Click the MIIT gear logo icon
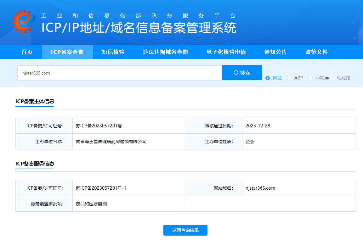 (24, 21)
